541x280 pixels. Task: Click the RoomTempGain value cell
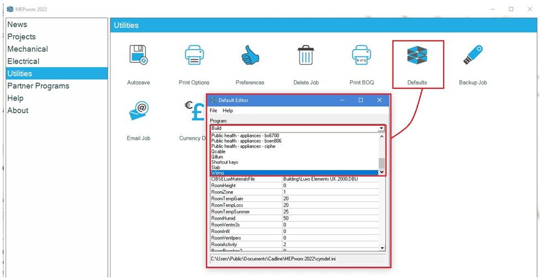point(330,199)
